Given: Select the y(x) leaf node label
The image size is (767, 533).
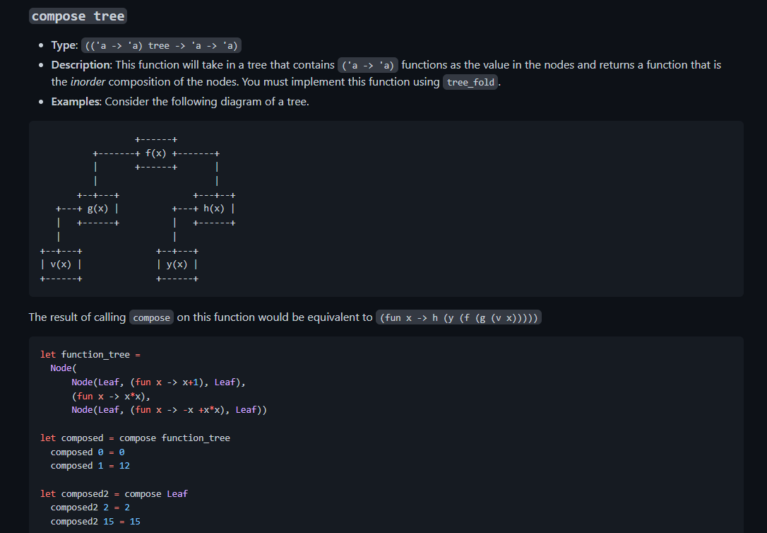Looking at the screenshot, I should (177, 264).
